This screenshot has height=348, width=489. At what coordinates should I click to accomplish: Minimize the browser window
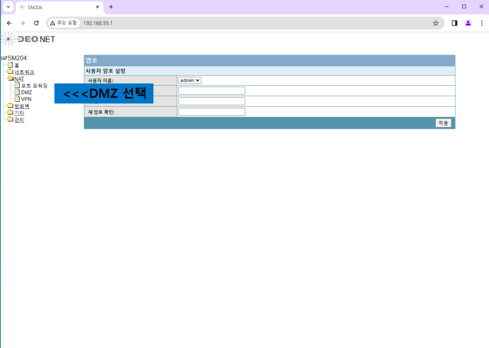tap(446, 7)
